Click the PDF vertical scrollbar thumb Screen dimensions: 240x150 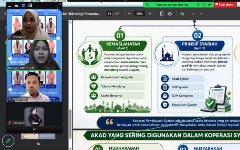tap(70, 124)
